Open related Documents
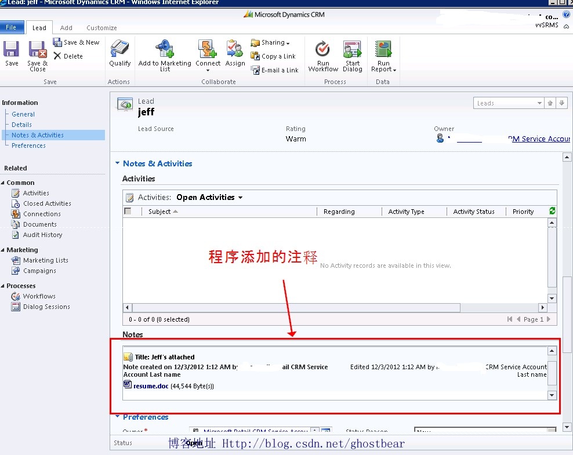The width and height of the screenshot is (573, 455). (34, 224)
